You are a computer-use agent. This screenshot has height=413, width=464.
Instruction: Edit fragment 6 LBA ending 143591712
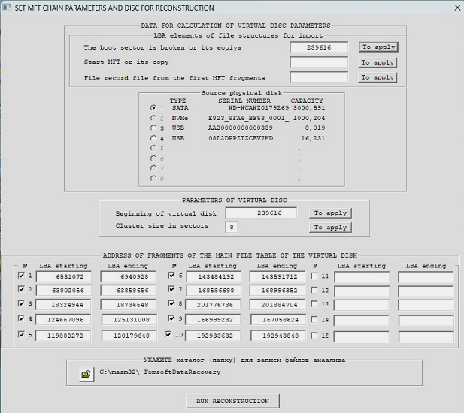click(277, 277)
